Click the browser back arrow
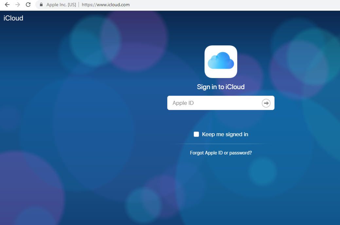This screenshot has width=340, height=225. pyautogui.click(x=7, y=5)
